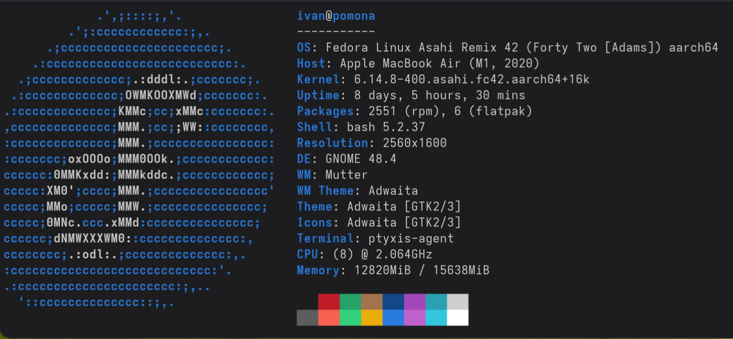Screen dimensions: 733x339
Task: Click the "ptyxis-agent" terminal name
Action: (411, 238)
